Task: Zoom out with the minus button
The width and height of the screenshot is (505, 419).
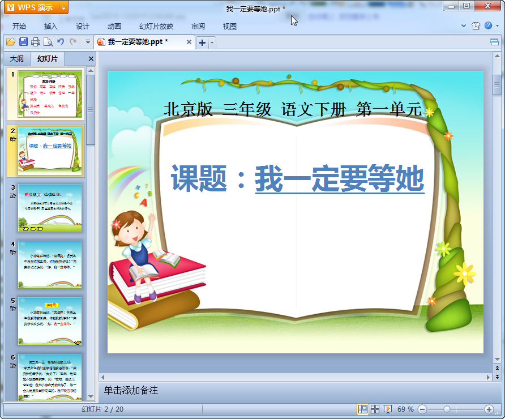Action: (422, 409)
